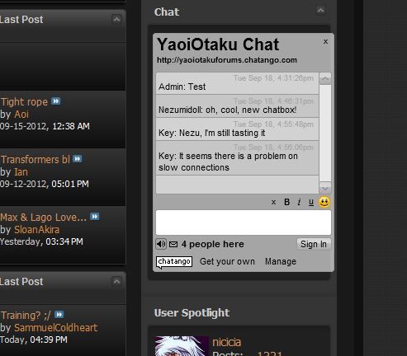Collapse the upper Last Post section

(x=116, y=19)
